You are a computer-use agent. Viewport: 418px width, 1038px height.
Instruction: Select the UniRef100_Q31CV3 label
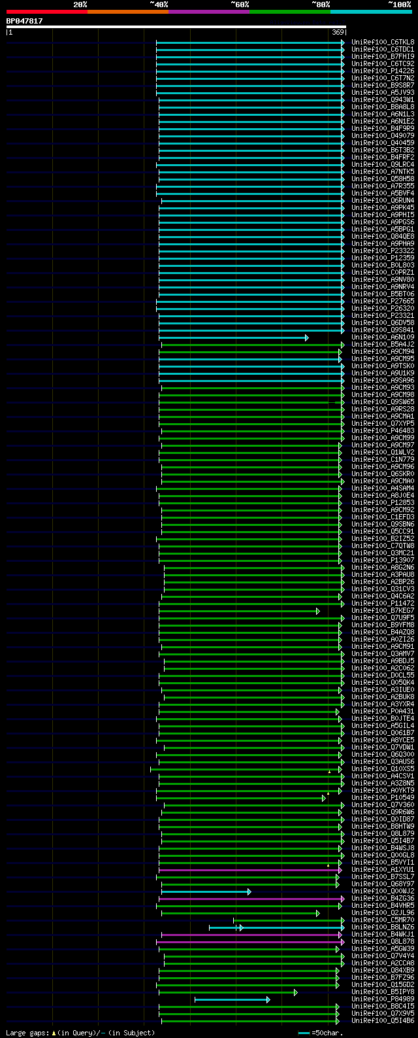point(383,589)
